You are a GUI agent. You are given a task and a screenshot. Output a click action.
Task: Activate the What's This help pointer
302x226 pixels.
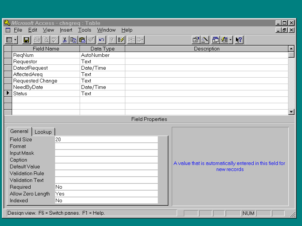(239, 40)
